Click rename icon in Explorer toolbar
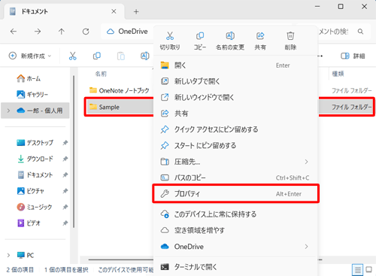This screenshot has width=376, height=276. (x=145, y=56)
